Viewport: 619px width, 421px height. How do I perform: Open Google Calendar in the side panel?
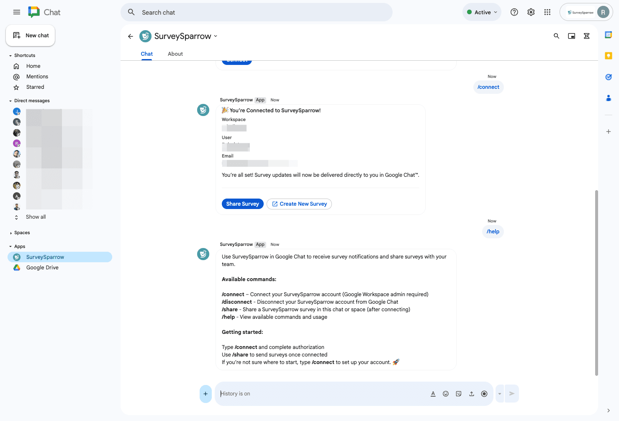point(608,35)
